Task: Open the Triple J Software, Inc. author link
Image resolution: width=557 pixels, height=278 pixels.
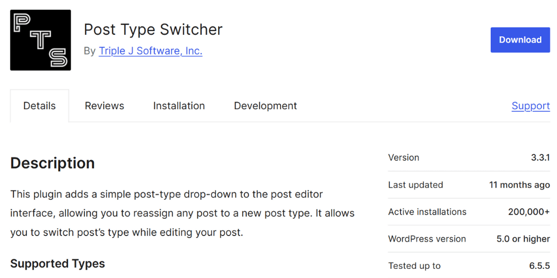Action: pyautogui.click(x=151, y=51)
